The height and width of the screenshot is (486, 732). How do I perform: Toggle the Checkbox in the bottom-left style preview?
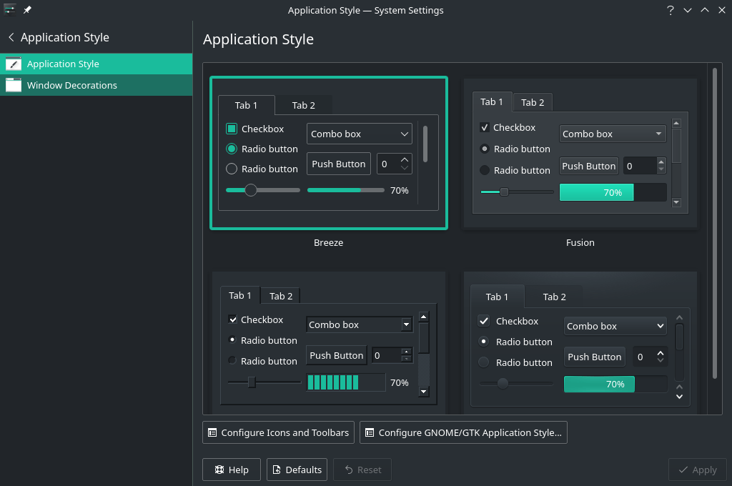(232, 319)
